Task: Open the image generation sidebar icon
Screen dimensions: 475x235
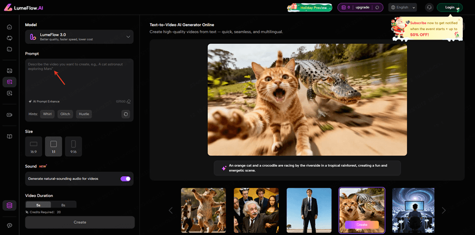Action: [x=9, y=71]
